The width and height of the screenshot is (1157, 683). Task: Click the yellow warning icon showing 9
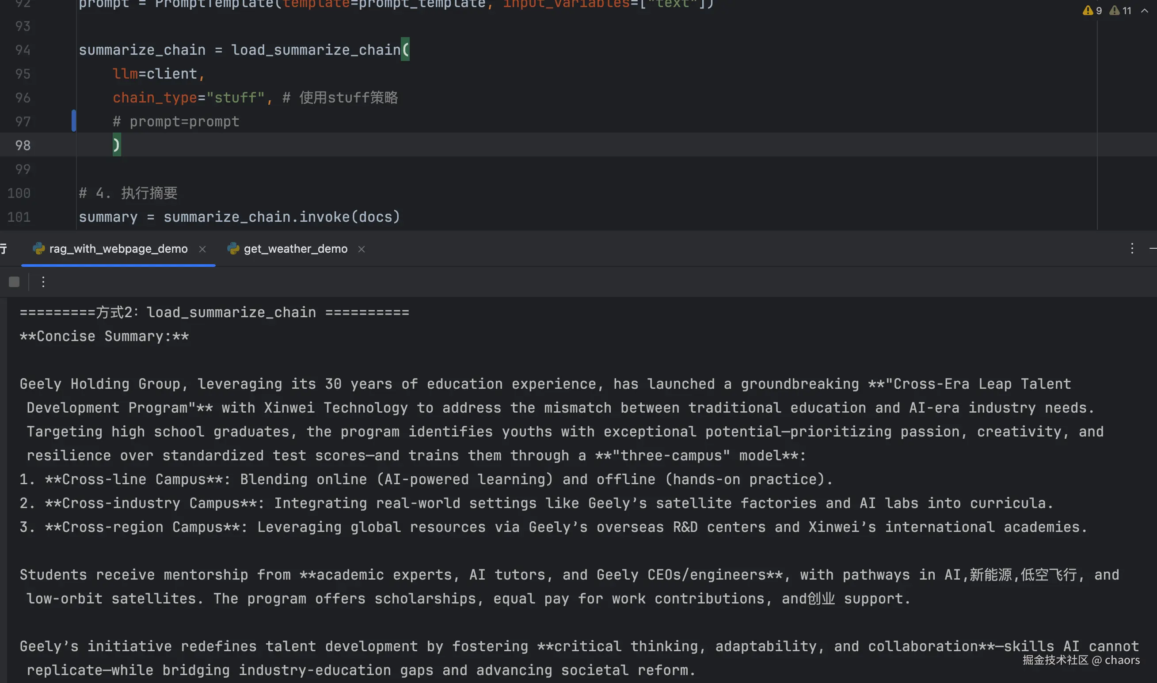click(1088, 11)
